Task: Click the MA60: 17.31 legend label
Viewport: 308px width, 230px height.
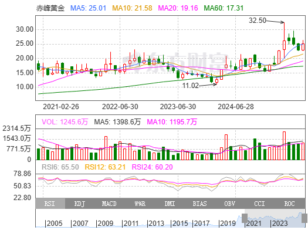Action: coord(224,8)
